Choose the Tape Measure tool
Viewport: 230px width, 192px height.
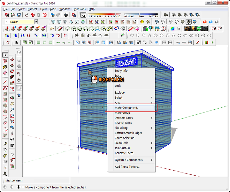[x=5, y=144]
